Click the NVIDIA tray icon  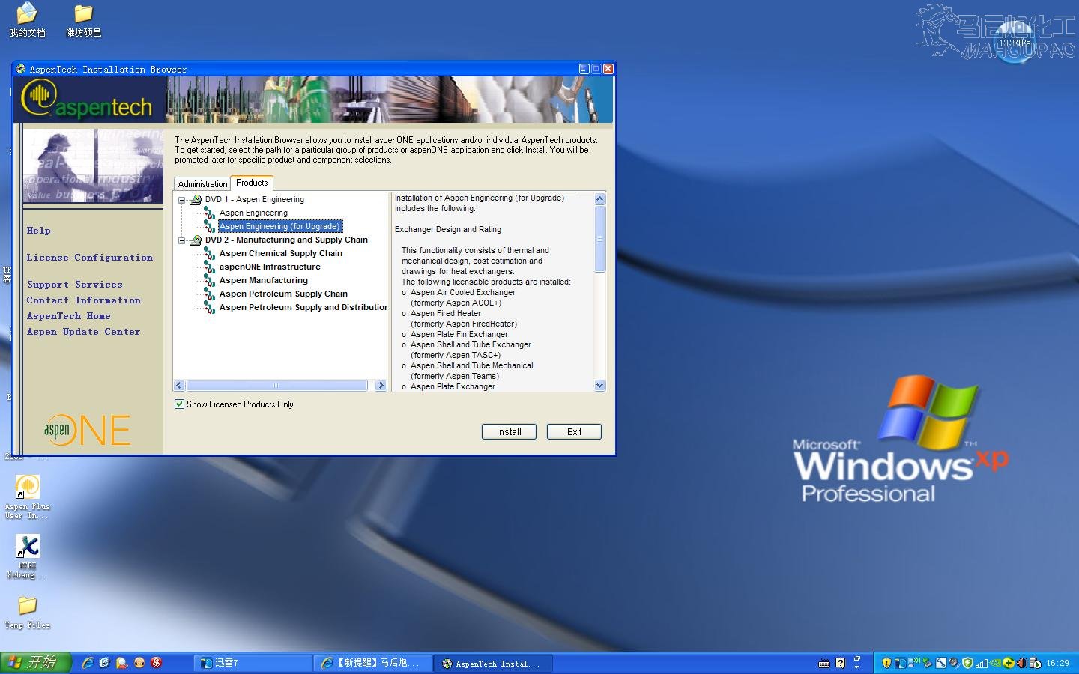pos(994,663)
